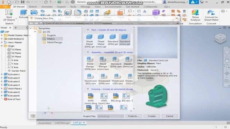
Task: Select BSI.dwg drawing template
Action: click(116, 97)
